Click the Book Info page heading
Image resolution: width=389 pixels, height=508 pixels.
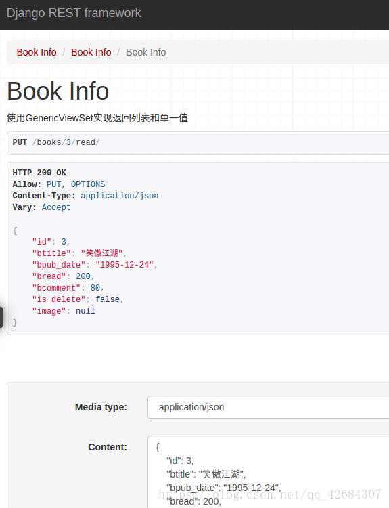click(x=58, y=91)
